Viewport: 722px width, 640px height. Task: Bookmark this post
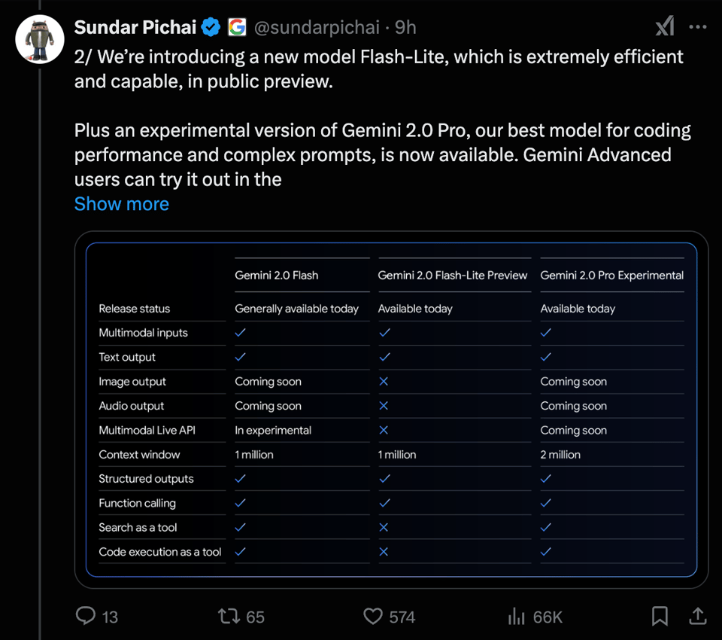tap(660, 617)
